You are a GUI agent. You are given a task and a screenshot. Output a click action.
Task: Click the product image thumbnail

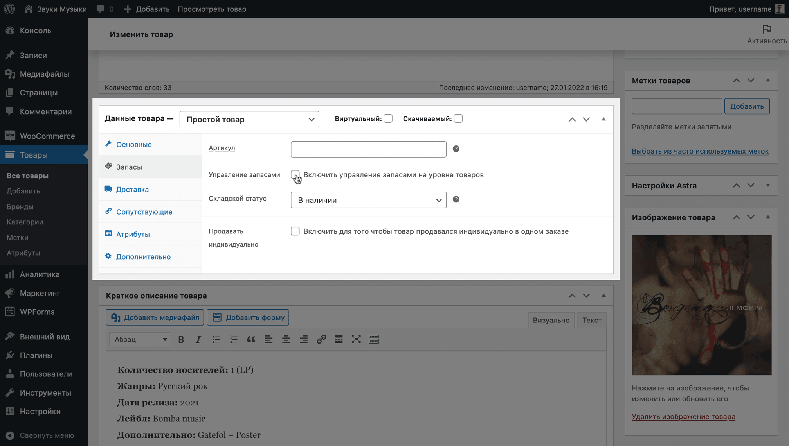[701, 305]
